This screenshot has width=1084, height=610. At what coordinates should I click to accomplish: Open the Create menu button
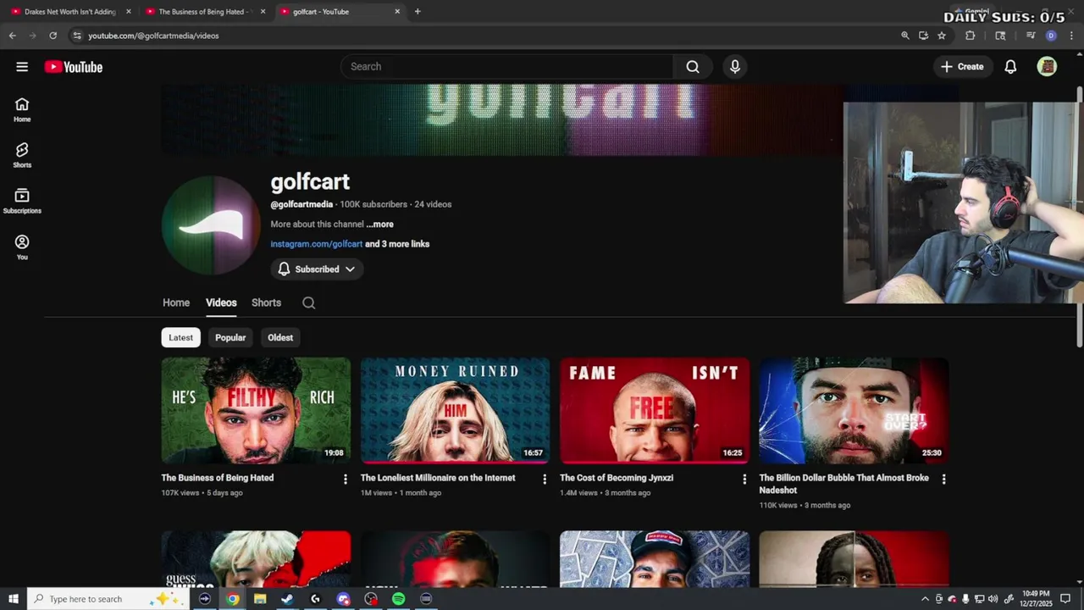tap(963, 67)
